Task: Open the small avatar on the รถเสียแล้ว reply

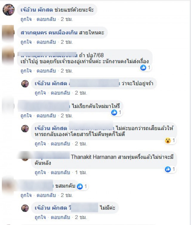Action: coord(25,128)
